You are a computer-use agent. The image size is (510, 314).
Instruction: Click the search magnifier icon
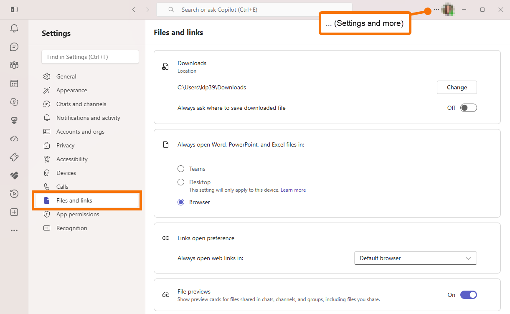tap(171, 10)
